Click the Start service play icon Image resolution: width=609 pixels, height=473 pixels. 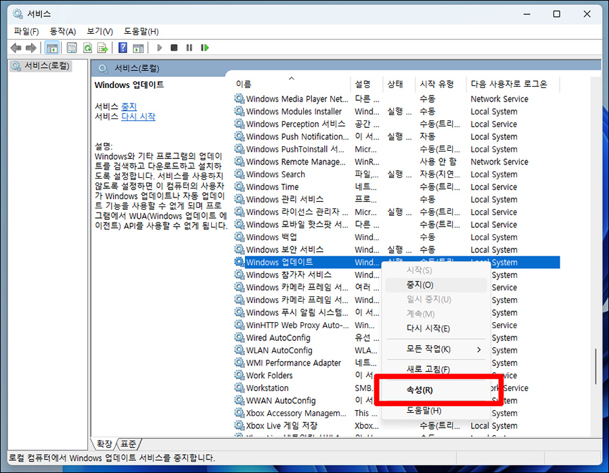tap(159, 48)
